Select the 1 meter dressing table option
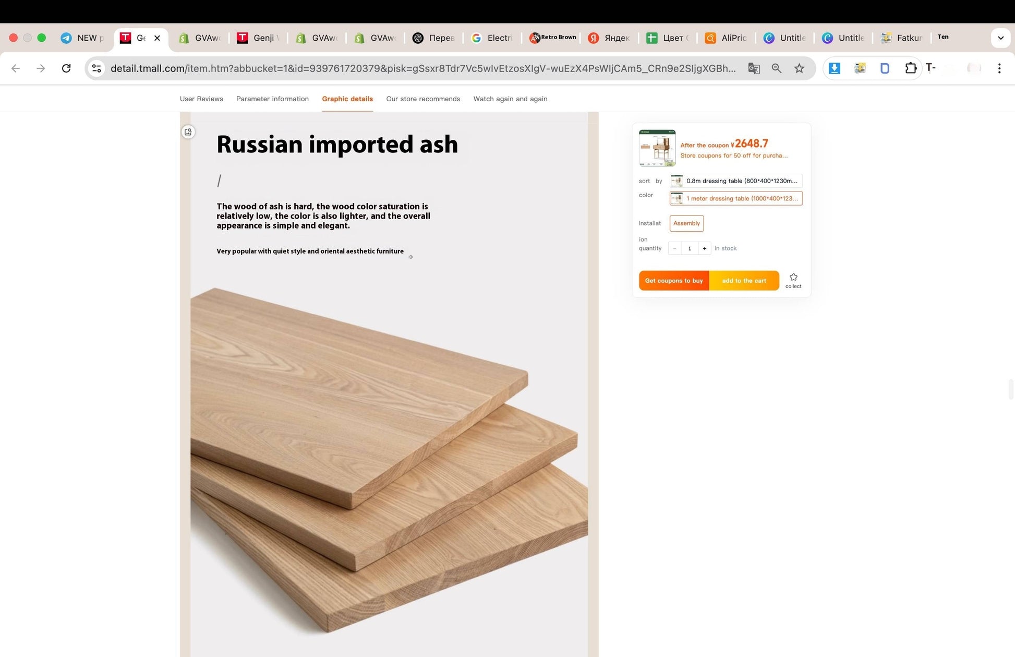The image size is (1015, 657). coord(736,198)
